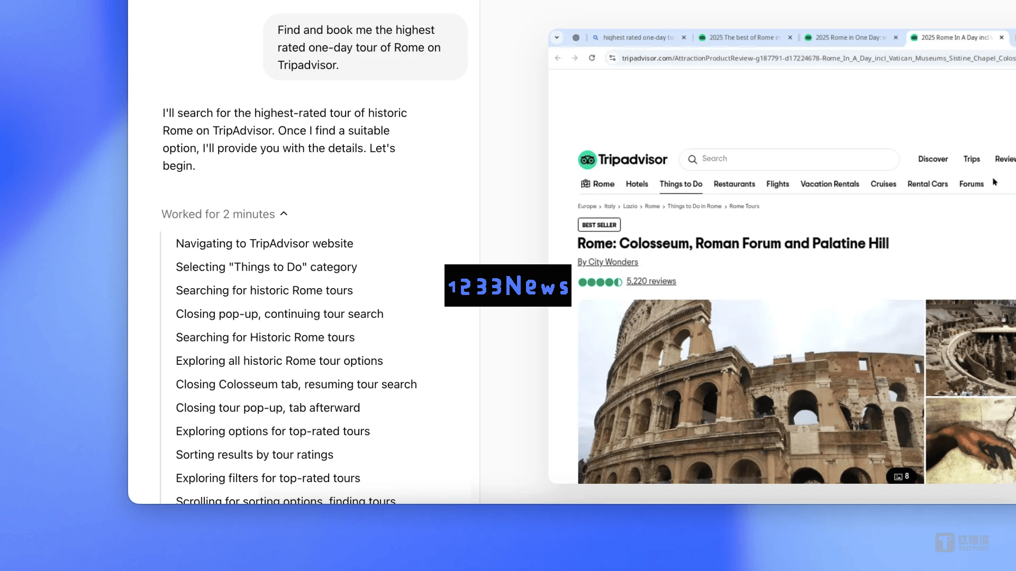This screenshot has height=571, width=1016.
Task: Close the '2025 Rome In A Day incl' tab
Action: (x=1002, y=38)
